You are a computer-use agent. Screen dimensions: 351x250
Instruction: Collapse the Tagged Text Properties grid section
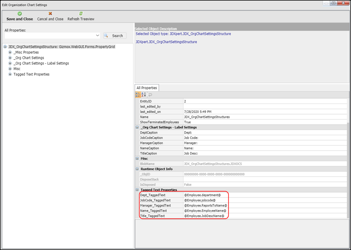[x=137, y=190]
